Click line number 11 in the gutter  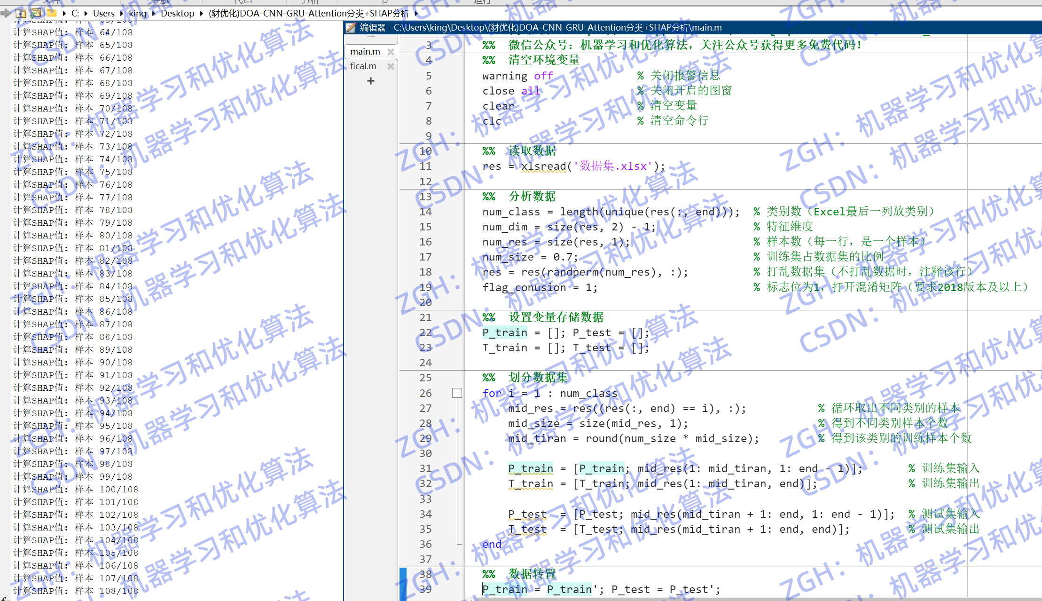[425, 166]
